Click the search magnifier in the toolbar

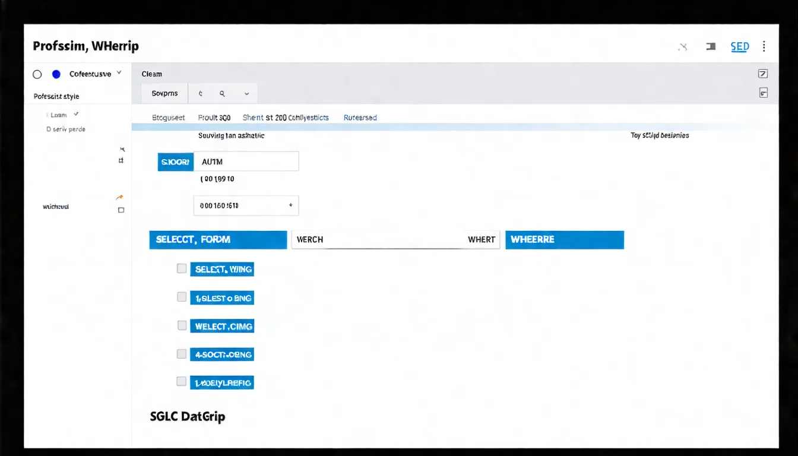tap(222, 94)
